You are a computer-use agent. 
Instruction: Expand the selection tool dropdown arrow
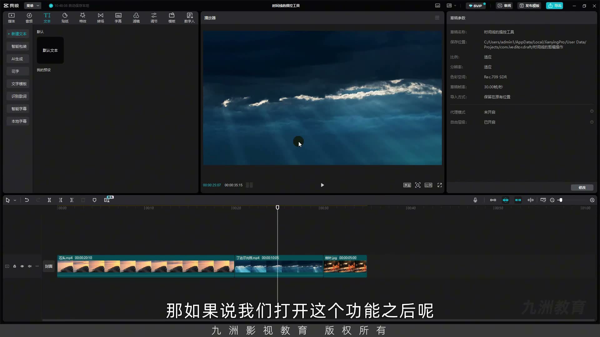click(x=15, y=200)
